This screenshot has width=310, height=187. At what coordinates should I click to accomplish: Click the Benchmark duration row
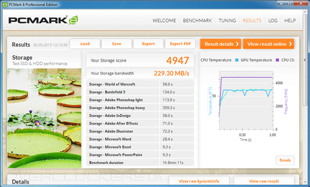click(140, 163)
